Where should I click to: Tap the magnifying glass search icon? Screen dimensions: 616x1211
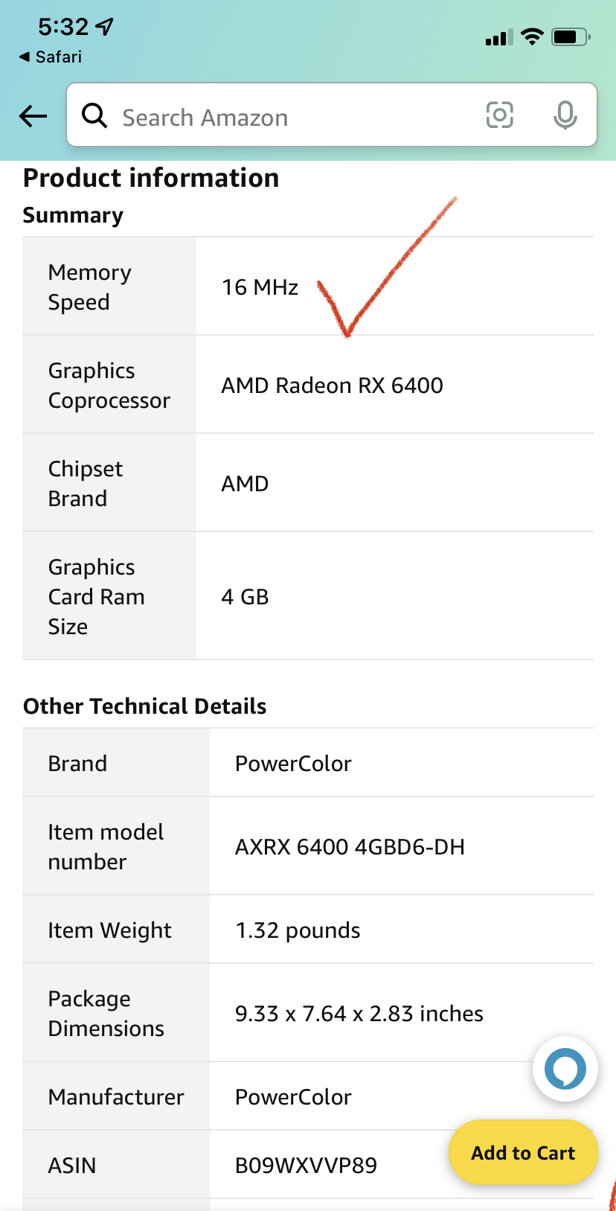click(x=94, y=116)
